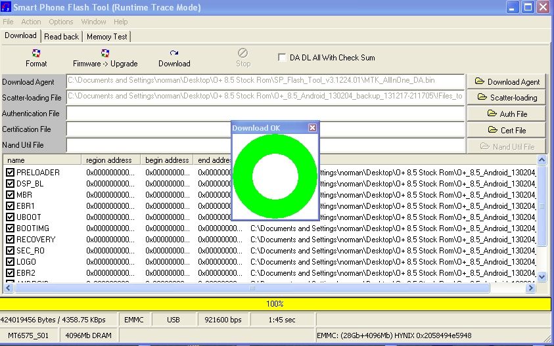This screenshot has width=554, height=346.
Task: Enable DA DL All With Check Sum
Action: (x=282, y=58)
